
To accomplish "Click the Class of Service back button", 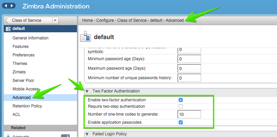I will pos(29,20).
